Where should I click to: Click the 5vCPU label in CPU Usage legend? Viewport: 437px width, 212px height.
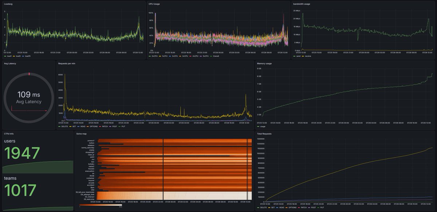[206, 56]
